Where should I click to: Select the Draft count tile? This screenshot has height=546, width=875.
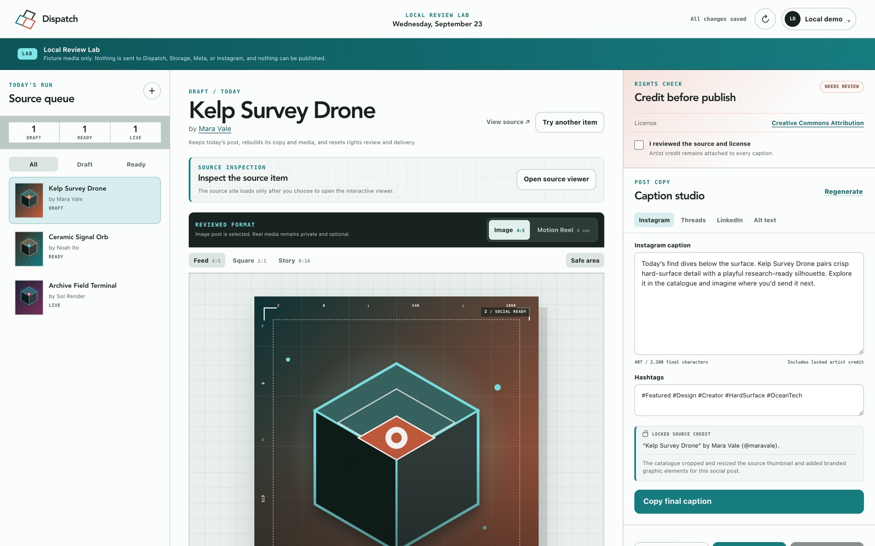[34, 132]
